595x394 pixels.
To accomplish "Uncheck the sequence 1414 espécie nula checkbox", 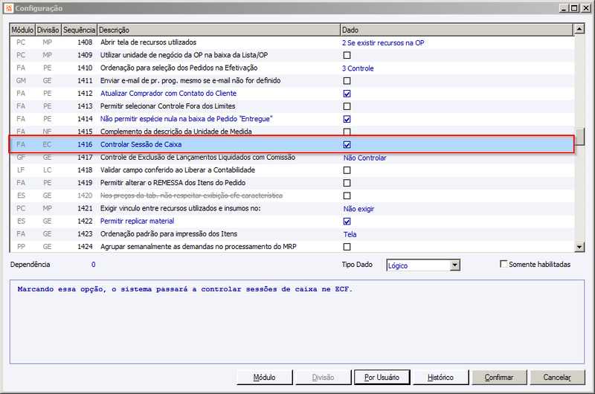I will point(347,119).
